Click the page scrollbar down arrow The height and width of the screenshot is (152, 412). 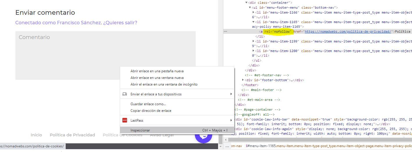click(x=220, y=146)
